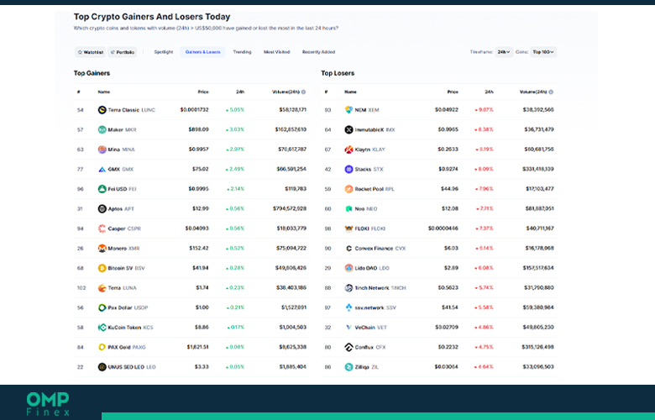Click the ssv.network SSV icon
The image size is (655, 420).
tap(348, 307)
